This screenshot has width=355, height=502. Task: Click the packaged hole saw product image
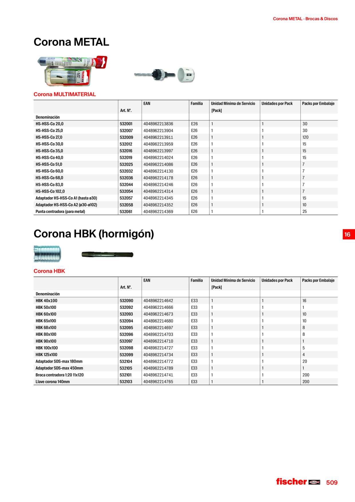[72, 71]
